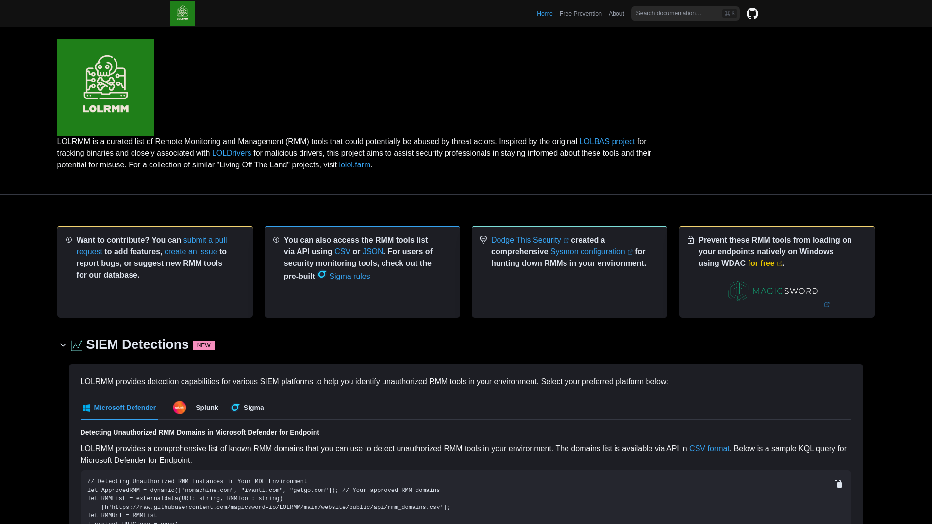Switch to the Microsoft Defender tab
932x524 pixels.
119,408
